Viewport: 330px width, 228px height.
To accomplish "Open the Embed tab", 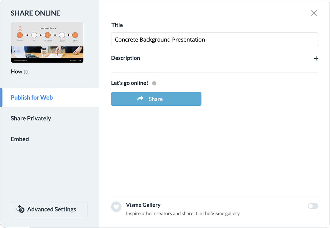I will 20,139.
